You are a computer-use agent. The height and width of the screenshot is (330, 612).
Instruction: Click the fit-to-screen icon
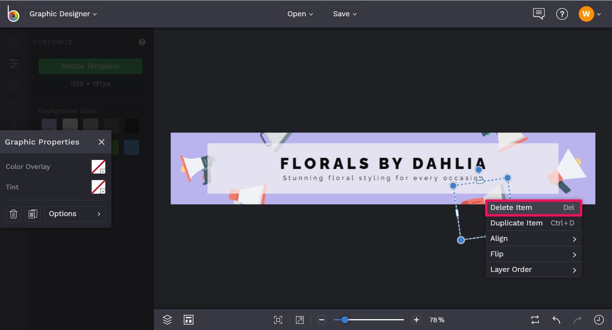(x=278, y=320)
